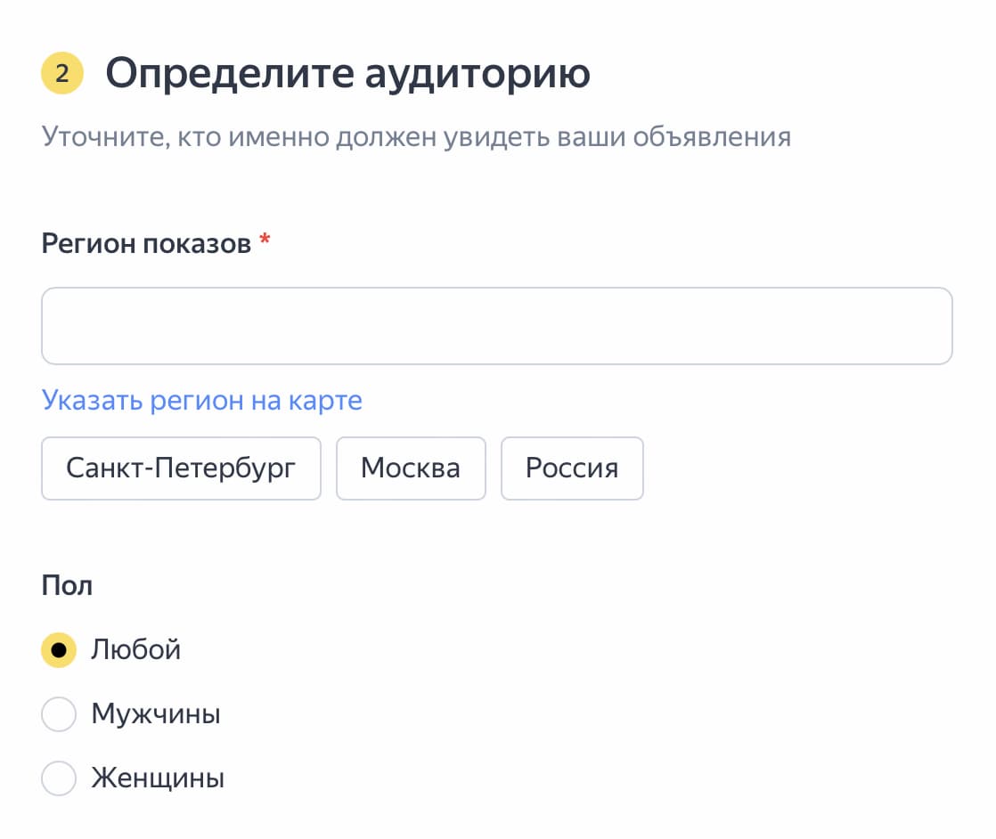
Task: Click the Пол section label
Action: coord(66,585)
